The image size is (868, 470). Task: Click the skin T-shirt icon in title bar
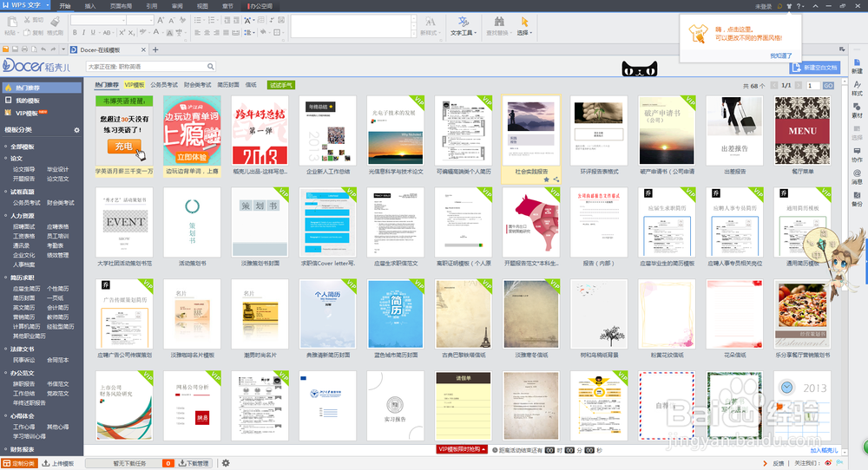[789, 6]
